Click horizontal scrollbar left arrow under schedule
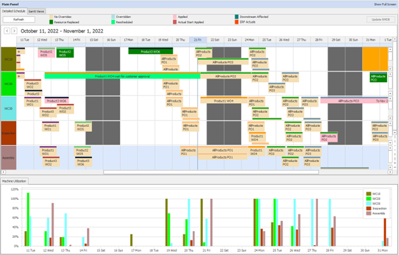 coord(3,172)
